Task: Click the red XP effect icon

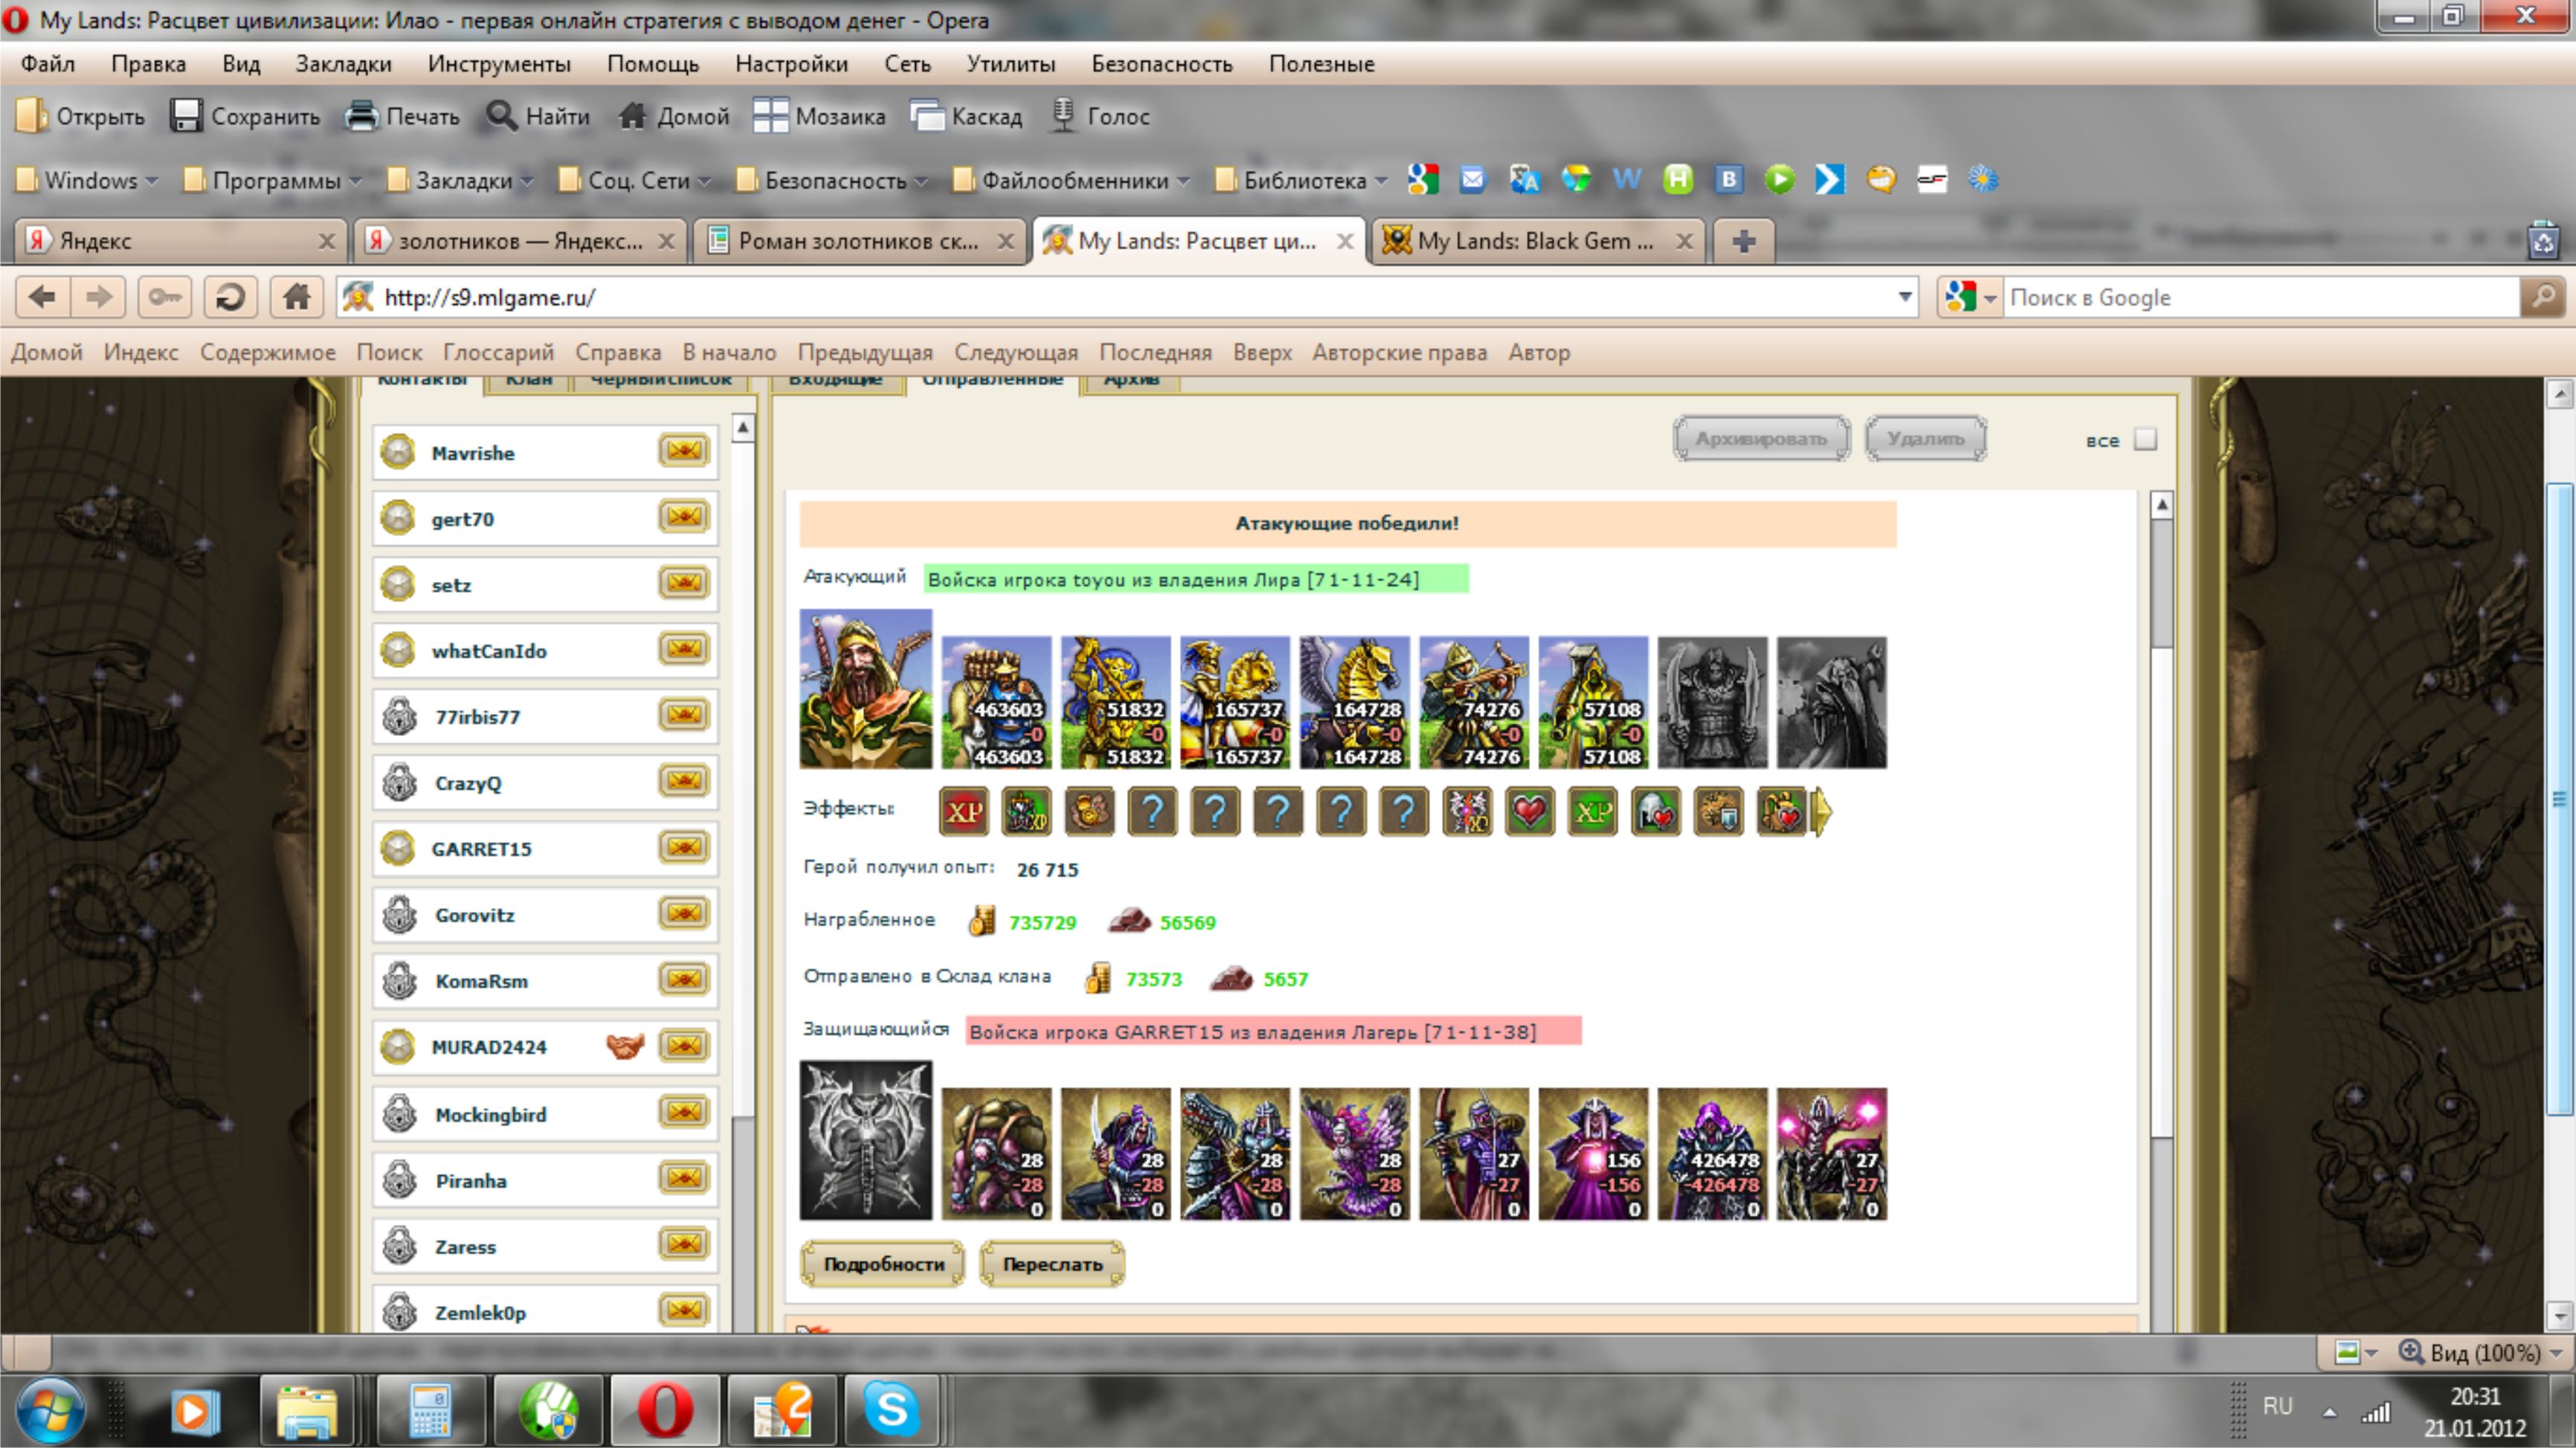Action: pos(963,812)
